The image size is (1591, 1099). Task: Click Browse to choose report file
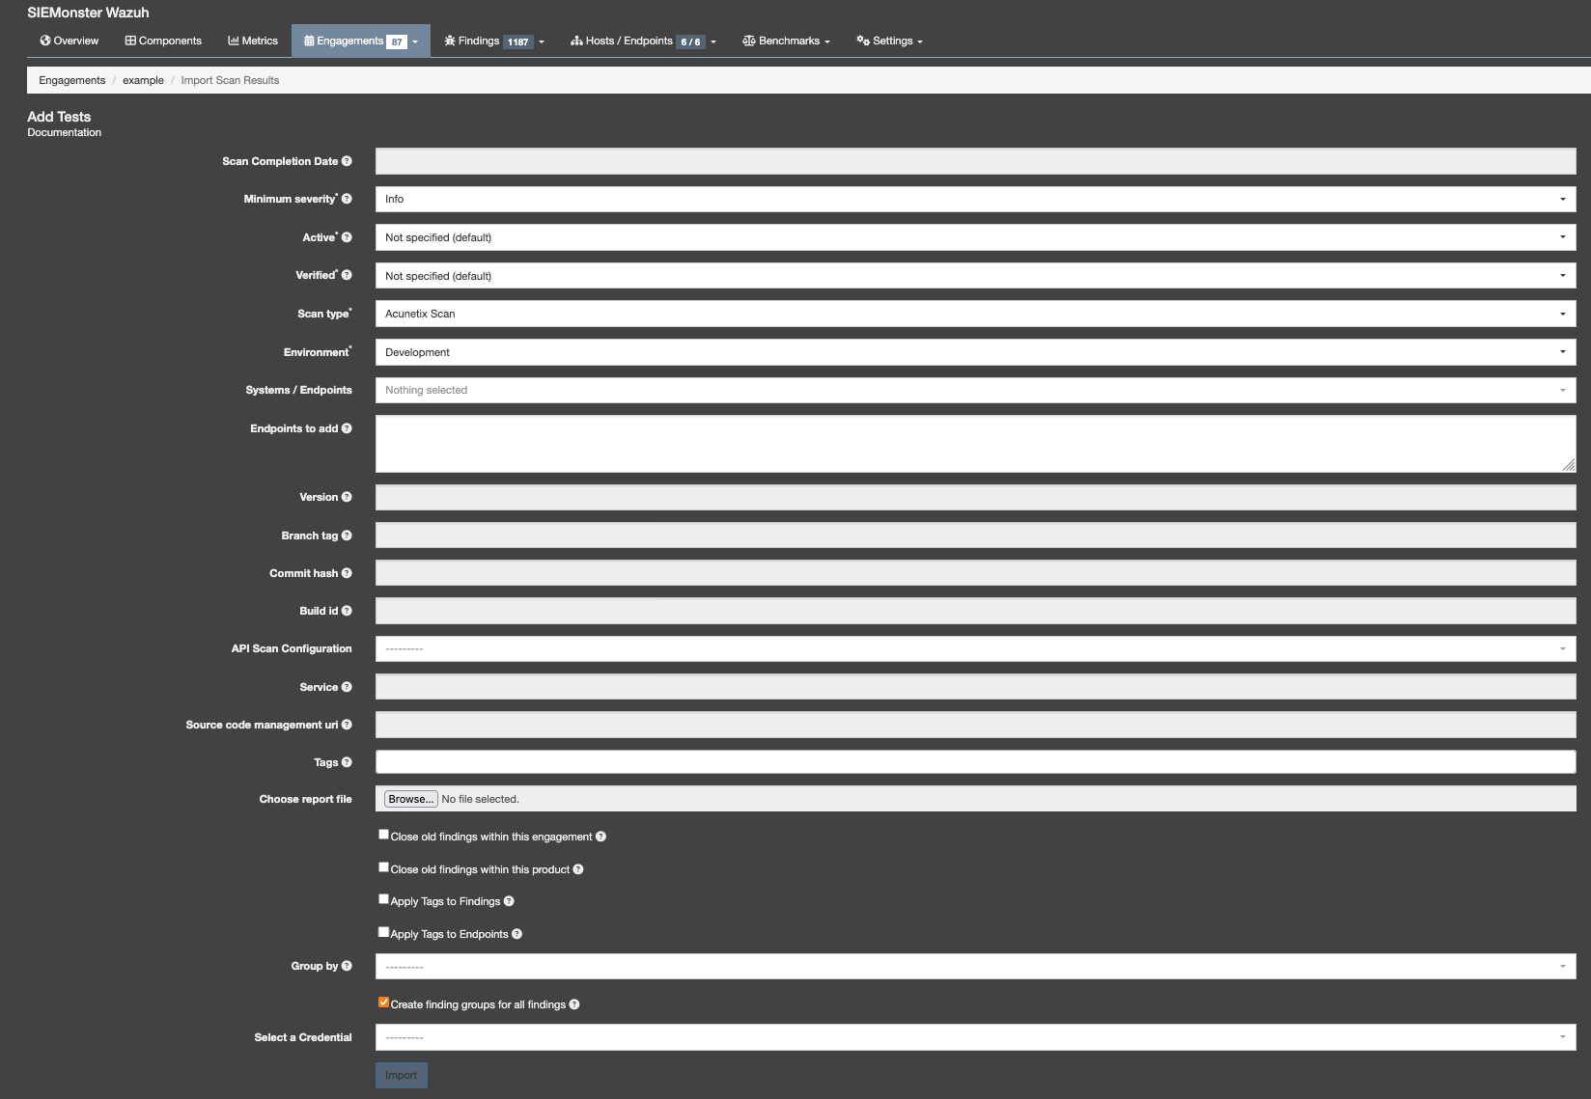point(410,799)
